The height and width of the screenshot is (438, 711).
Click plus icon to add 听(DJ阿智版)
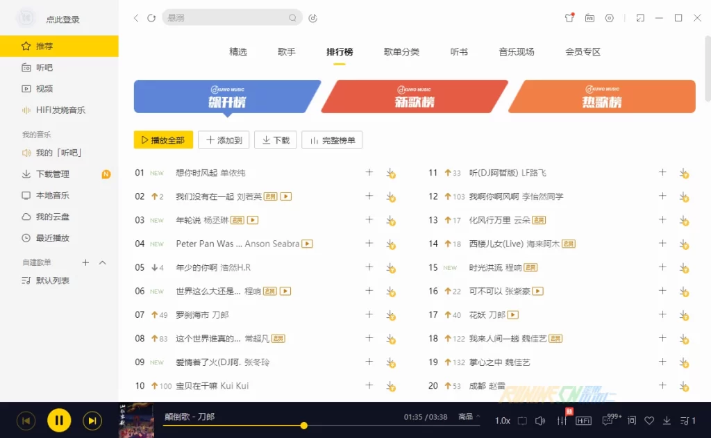662,173
